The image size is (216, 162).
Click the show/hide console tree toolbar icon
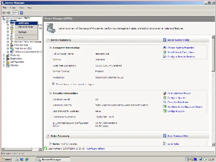tap(15, 13)
